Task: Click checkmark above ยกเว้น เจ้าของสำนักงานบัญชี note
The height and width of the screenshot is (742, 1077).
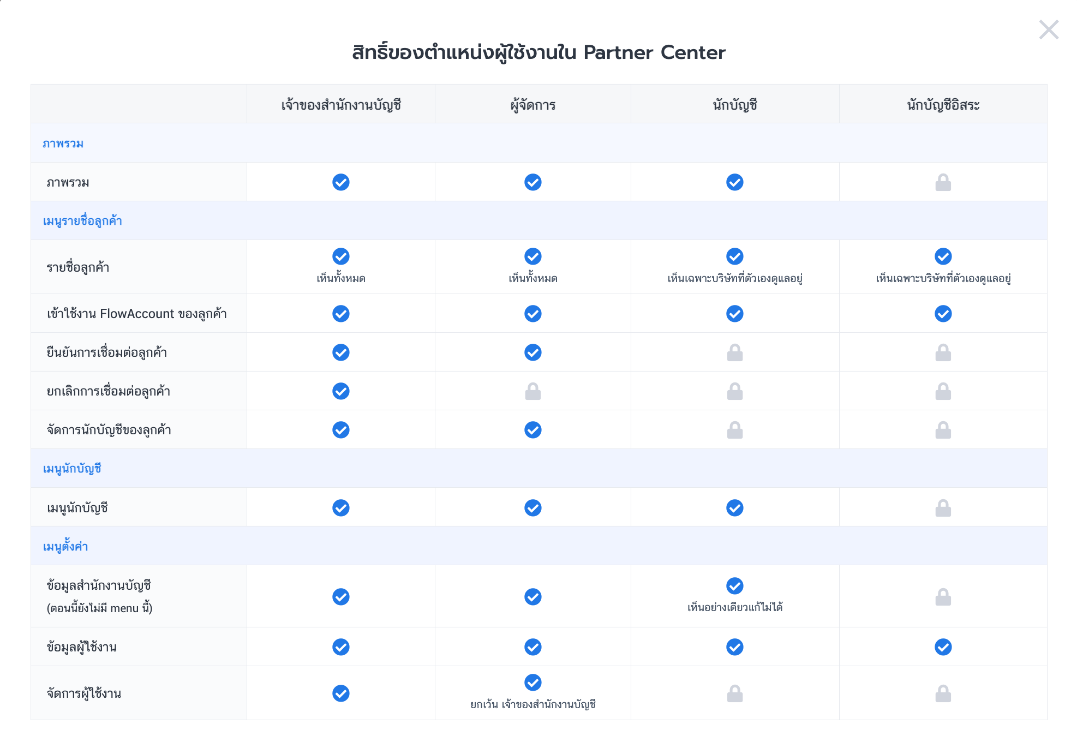Action: click(x=533, y=683)
